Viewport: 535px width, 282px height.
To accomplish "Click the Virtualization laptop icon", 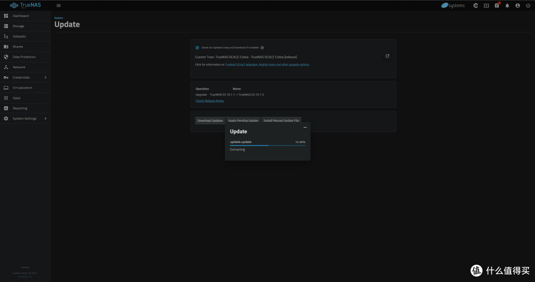I will pos(6,88).
